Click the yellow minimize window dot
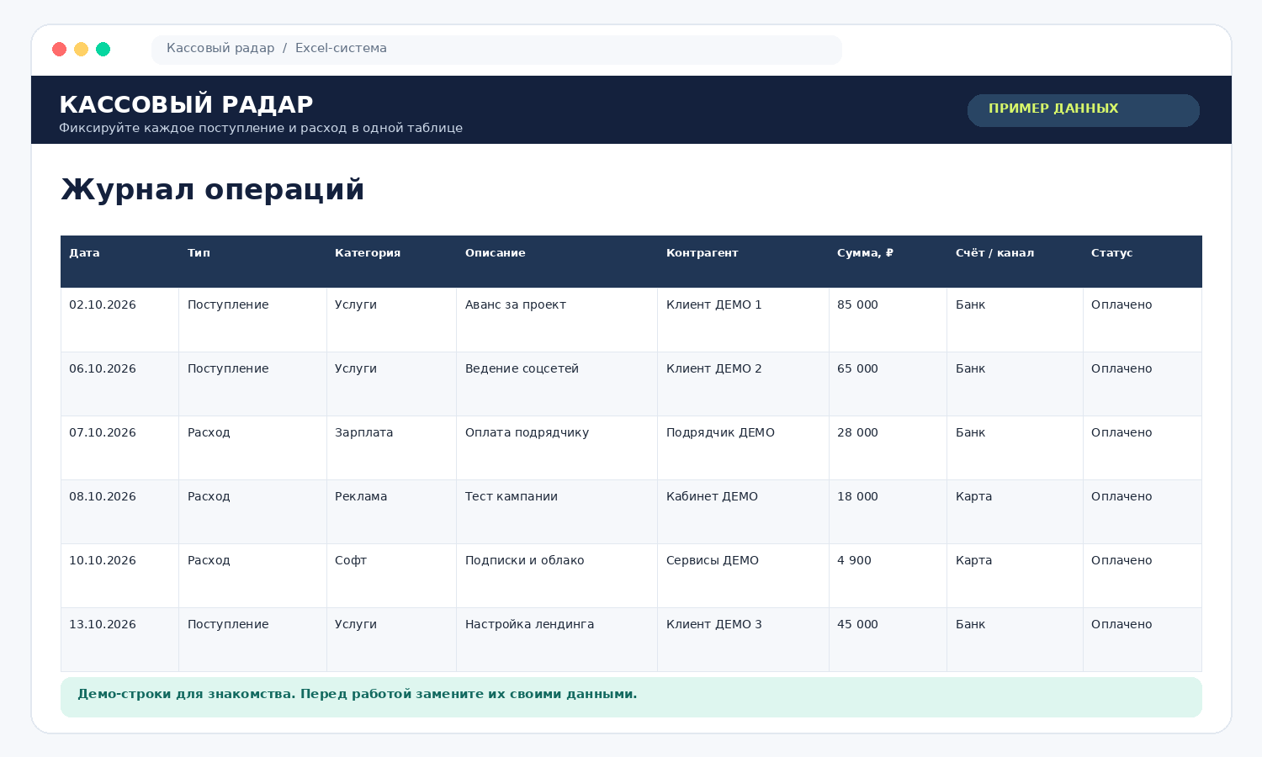 click(x=81, y=49)
